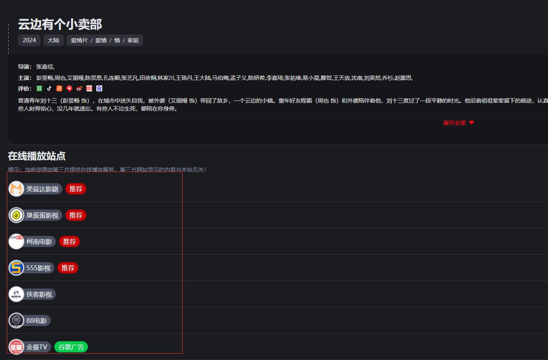
Task: Click the 2024 year tag
Action: pyautogui.click(x=29, y=40)
